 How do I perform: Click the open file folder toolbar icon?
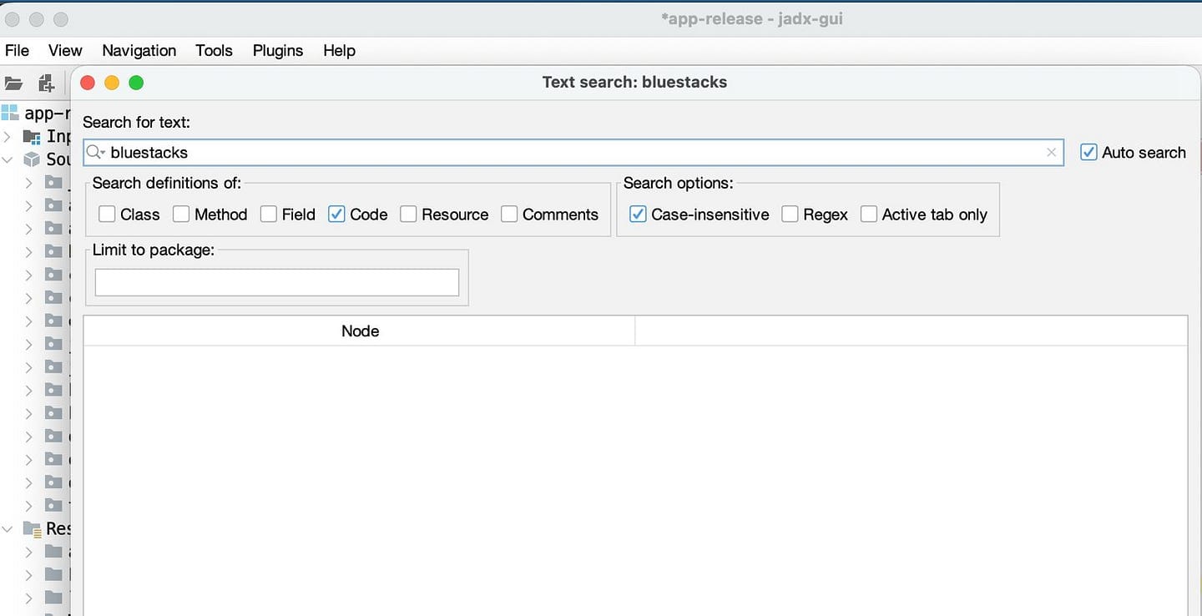coord(13,83)
